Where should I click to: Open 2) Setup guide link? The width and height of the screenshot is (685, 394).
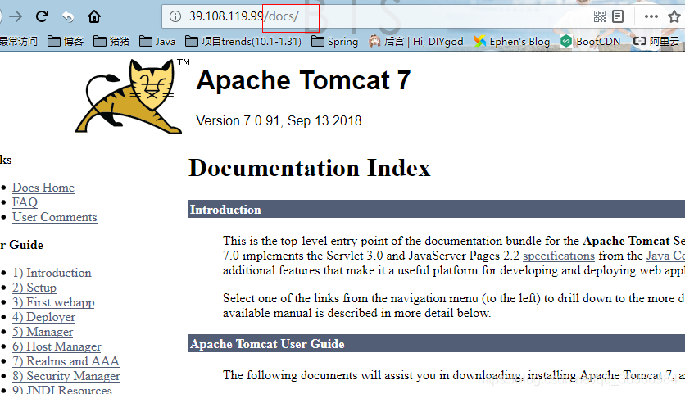(x=34, y=288)
